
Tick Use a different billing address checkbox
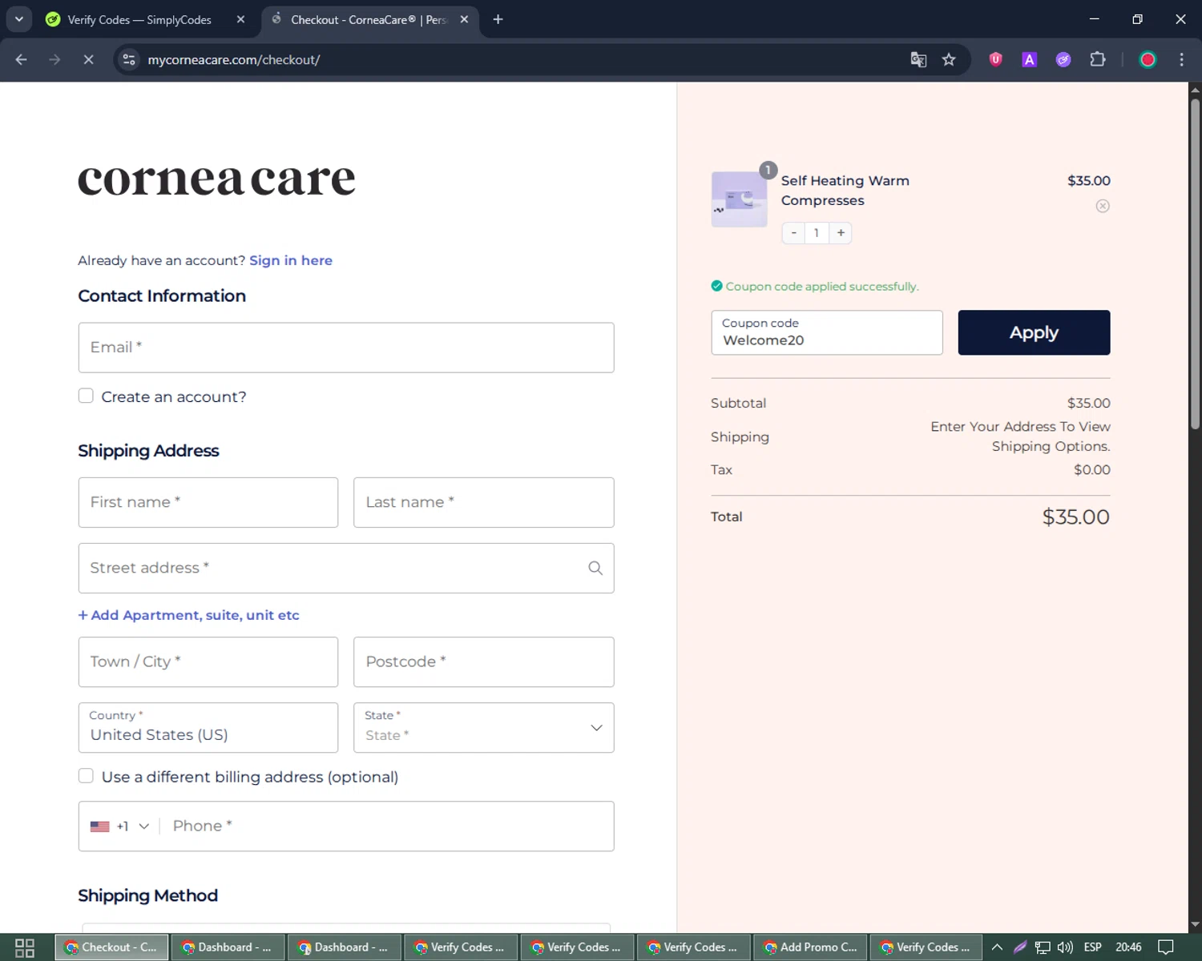pyautogui.click(x=86, y=775)
